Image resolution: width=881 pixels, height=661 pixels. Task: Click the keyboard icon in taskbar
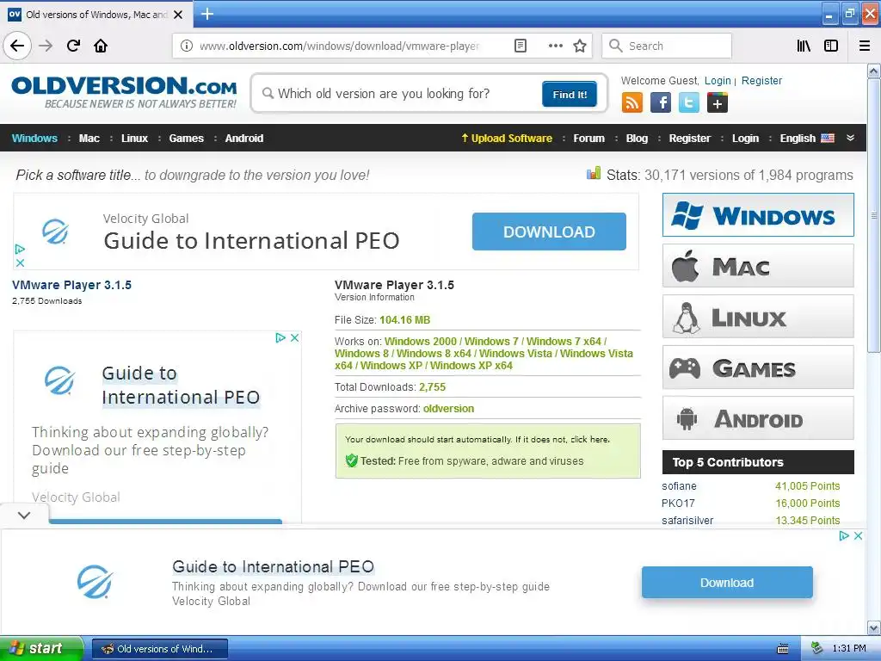[x=783, y=649]
